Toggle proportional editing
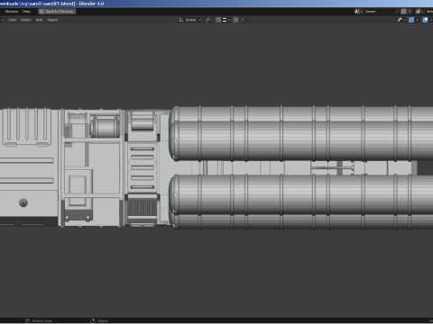The height and width of the screenshot is (324, 433). (236, 20)
